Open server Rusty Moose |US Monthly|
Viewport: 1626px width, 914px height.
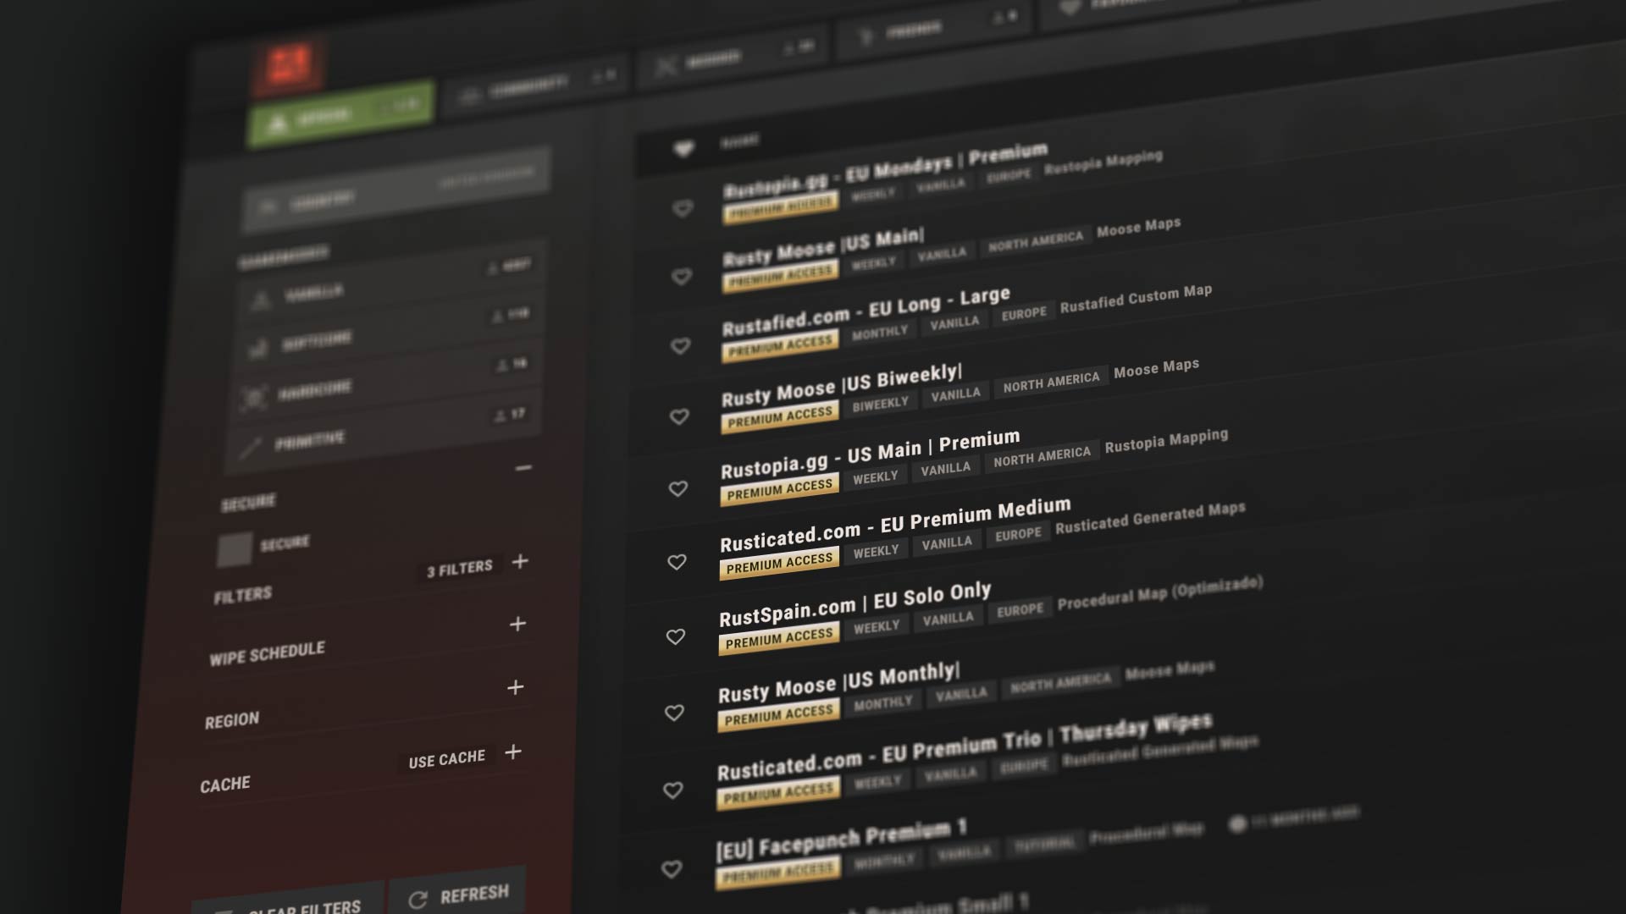click(839, 683)
